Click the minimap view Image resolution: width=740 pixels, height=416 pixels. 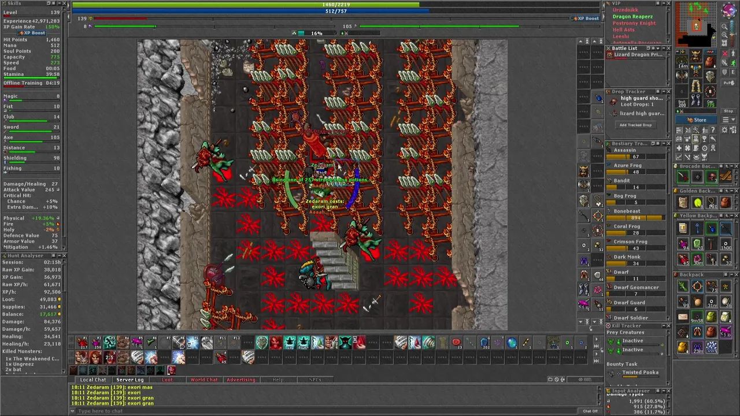tap(696, 24)
